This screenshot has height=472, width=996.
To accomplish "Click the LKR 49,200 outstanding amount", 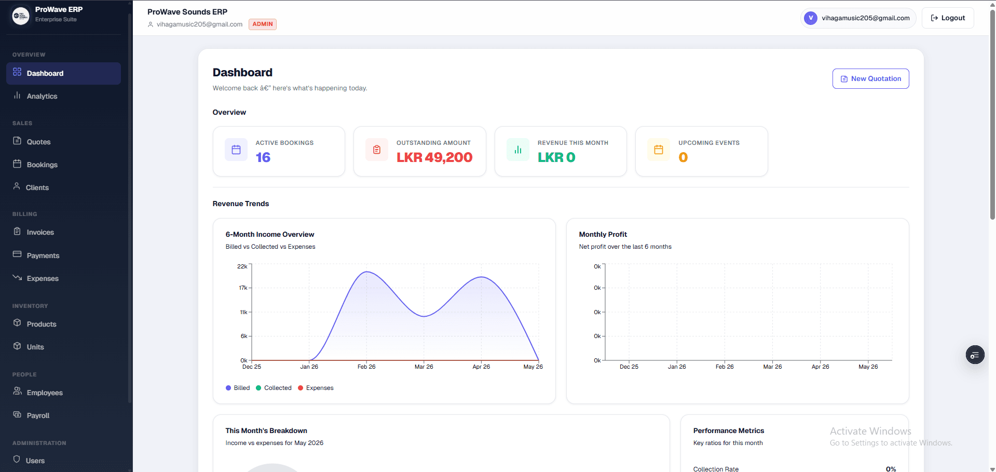I will click(434, 157).
